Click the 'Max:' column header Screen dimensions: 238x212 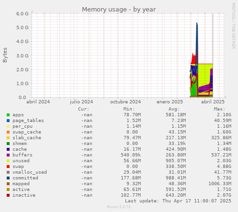tap(219, 109)
